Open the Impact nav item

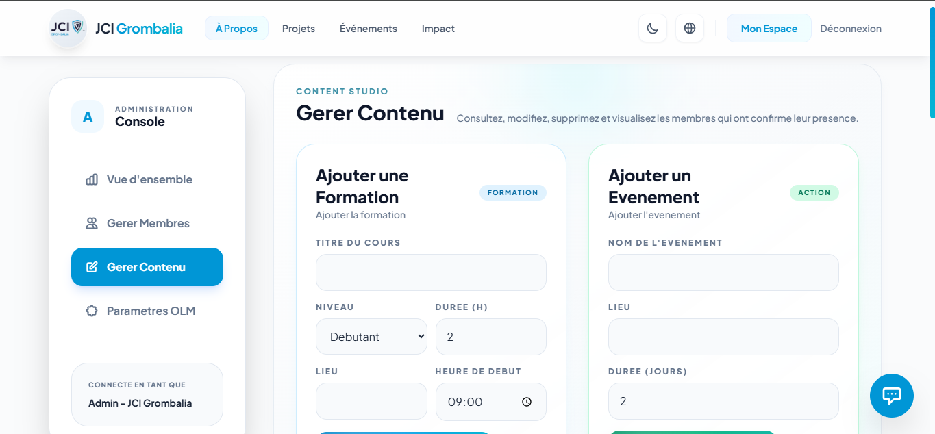438,29
